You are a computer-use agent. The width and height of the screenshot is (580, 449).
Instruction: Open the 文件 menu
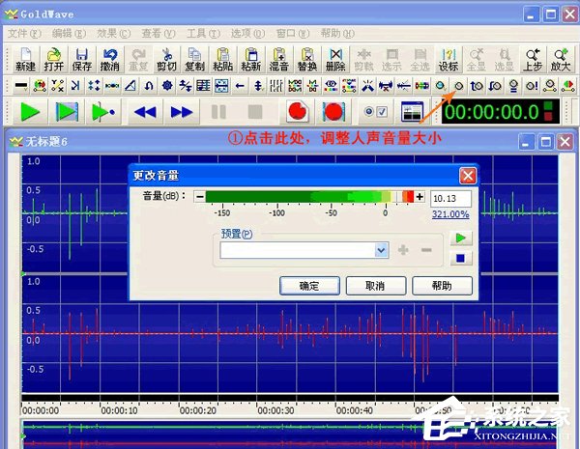coord(24,34)
